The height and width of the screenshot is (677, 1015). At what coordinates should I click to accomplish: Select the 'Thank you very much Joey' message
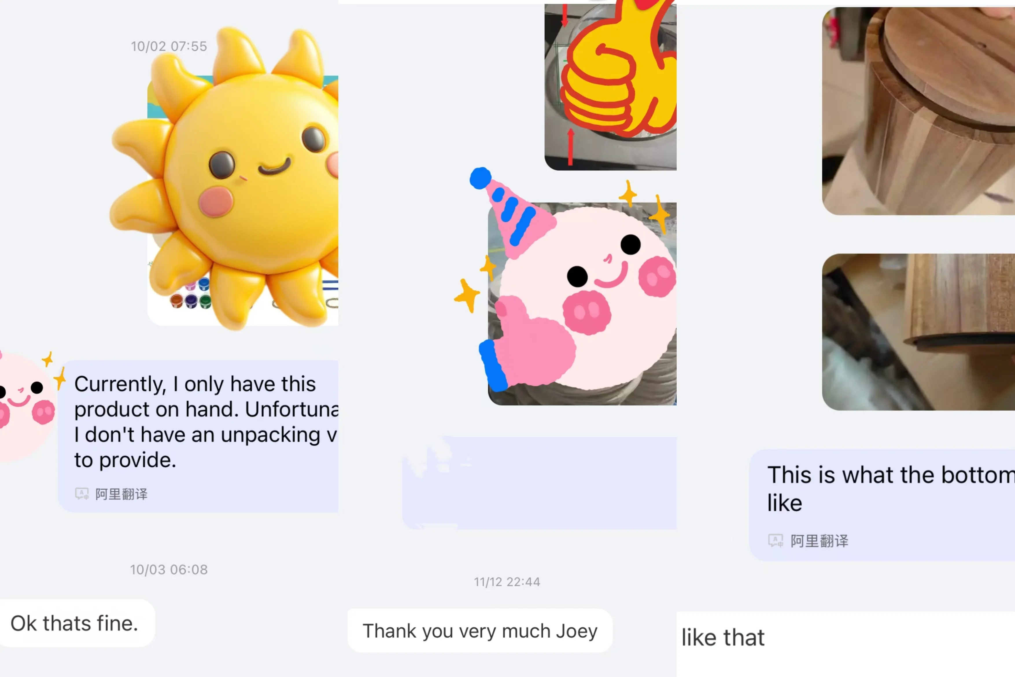coord(480,631)
